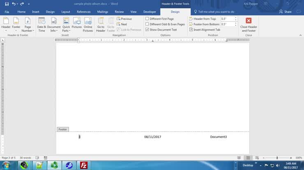Image resolution: width=304 pixels, height=170 pixels.
Task: Open the Footer gallery dropdown
Action: 16,25
